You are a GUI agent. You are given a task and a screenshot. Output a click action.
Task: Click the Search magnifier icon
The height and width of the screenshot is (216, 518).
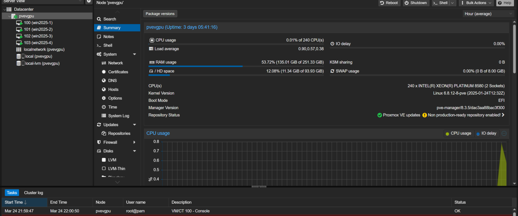click(99, 19)
